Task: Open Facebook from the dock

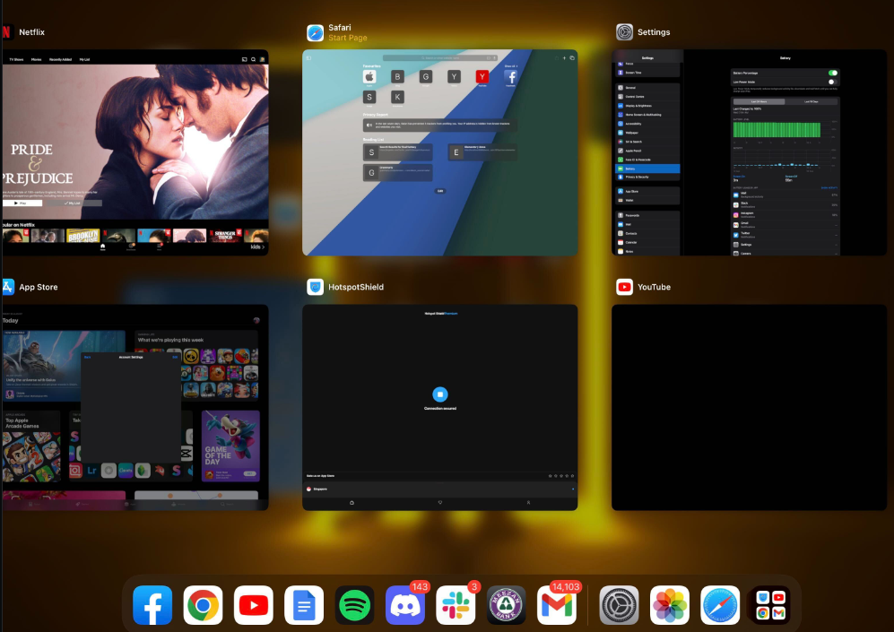Action: [x=152, y=606]
